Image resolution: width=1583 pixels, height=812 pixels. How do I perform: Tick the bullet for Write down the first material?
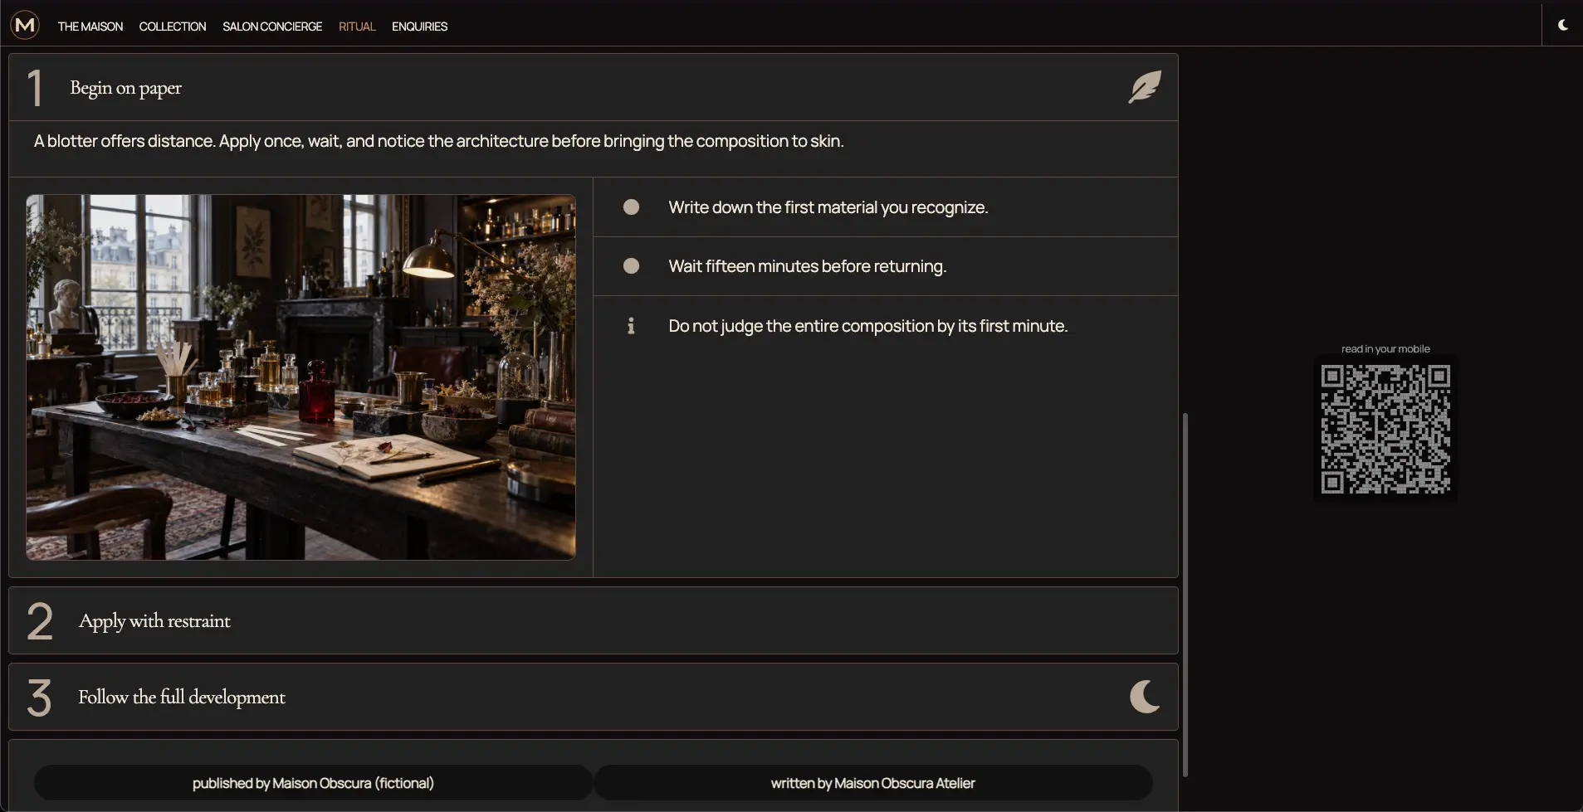tap(631, 207)
